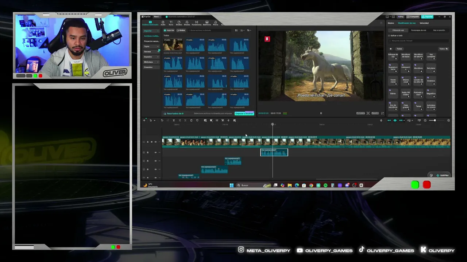Open the player hamburger menu

coord(381,23)
